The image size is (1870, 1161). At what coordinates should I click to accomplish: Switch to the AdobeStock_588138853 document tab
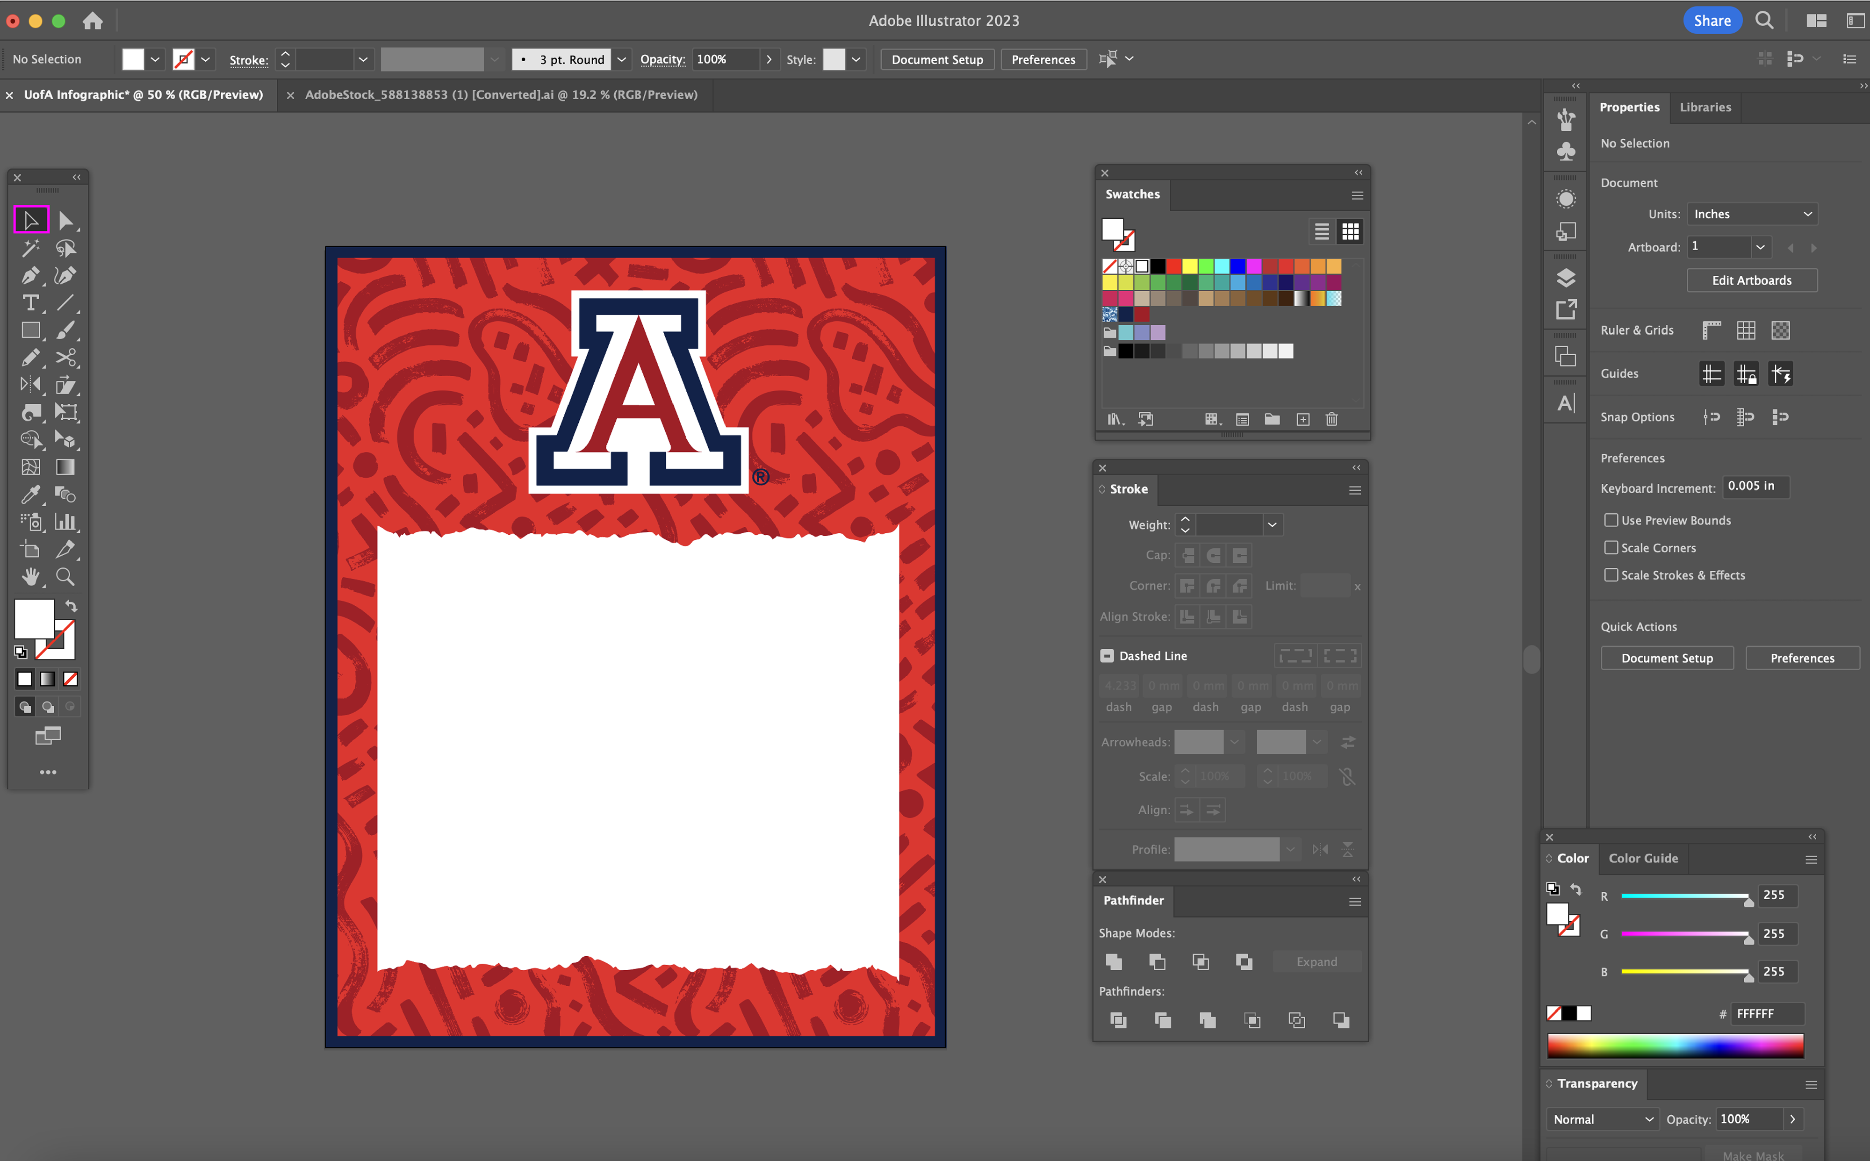tap(501, 94)
